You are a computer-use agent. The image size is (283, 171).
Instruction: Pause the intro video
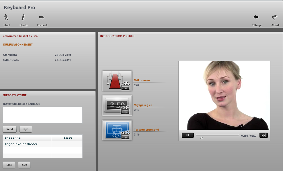(x=187, y=135)
